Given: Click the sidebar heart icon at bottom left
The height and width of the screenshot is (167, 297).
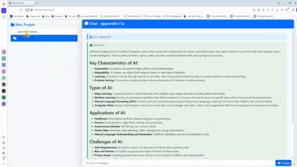Looking at the screenshot, I should point(4,137).
